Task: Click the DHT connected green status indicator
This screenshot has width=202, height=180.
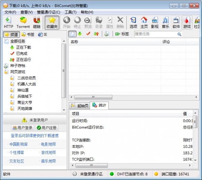Action: pyautogui.click(x=112, y=174)
